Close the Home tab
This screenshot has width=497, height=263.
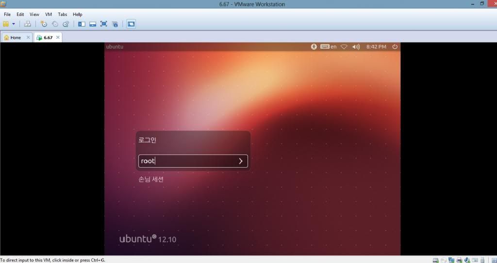(x=28, y=37)
